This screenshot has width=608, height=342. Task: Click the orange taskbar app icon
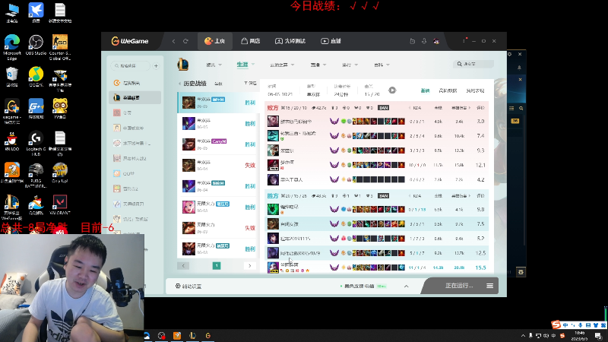click(177, 335)
